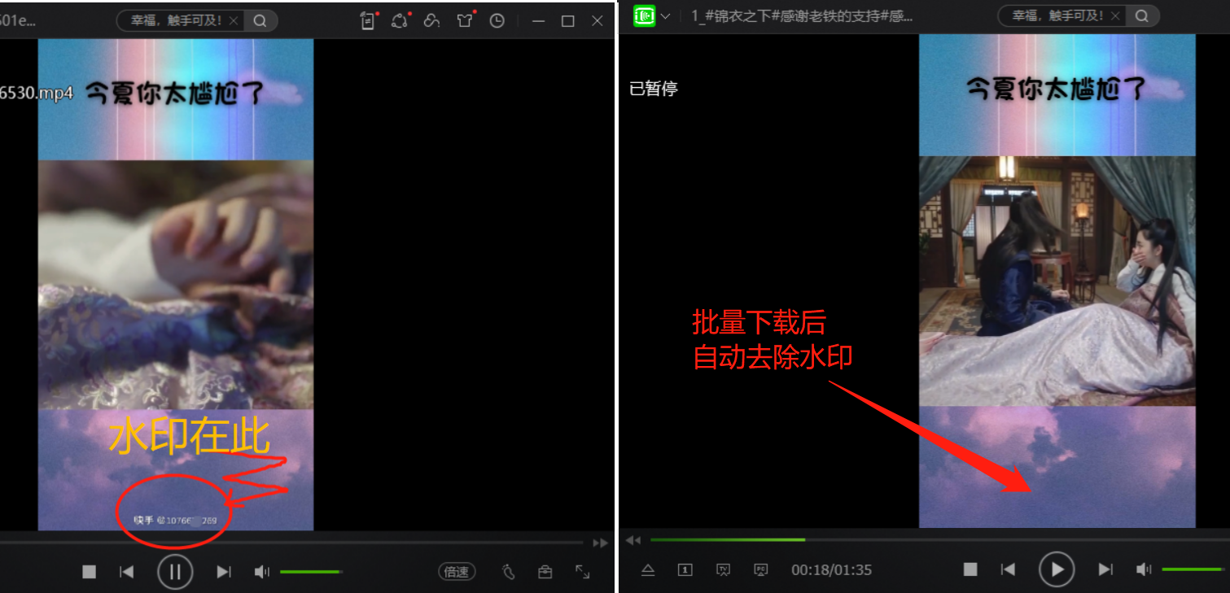Open the toolbox icon in left player
The height and width of the screenshot is (593, 1230).
pos(545,572)
